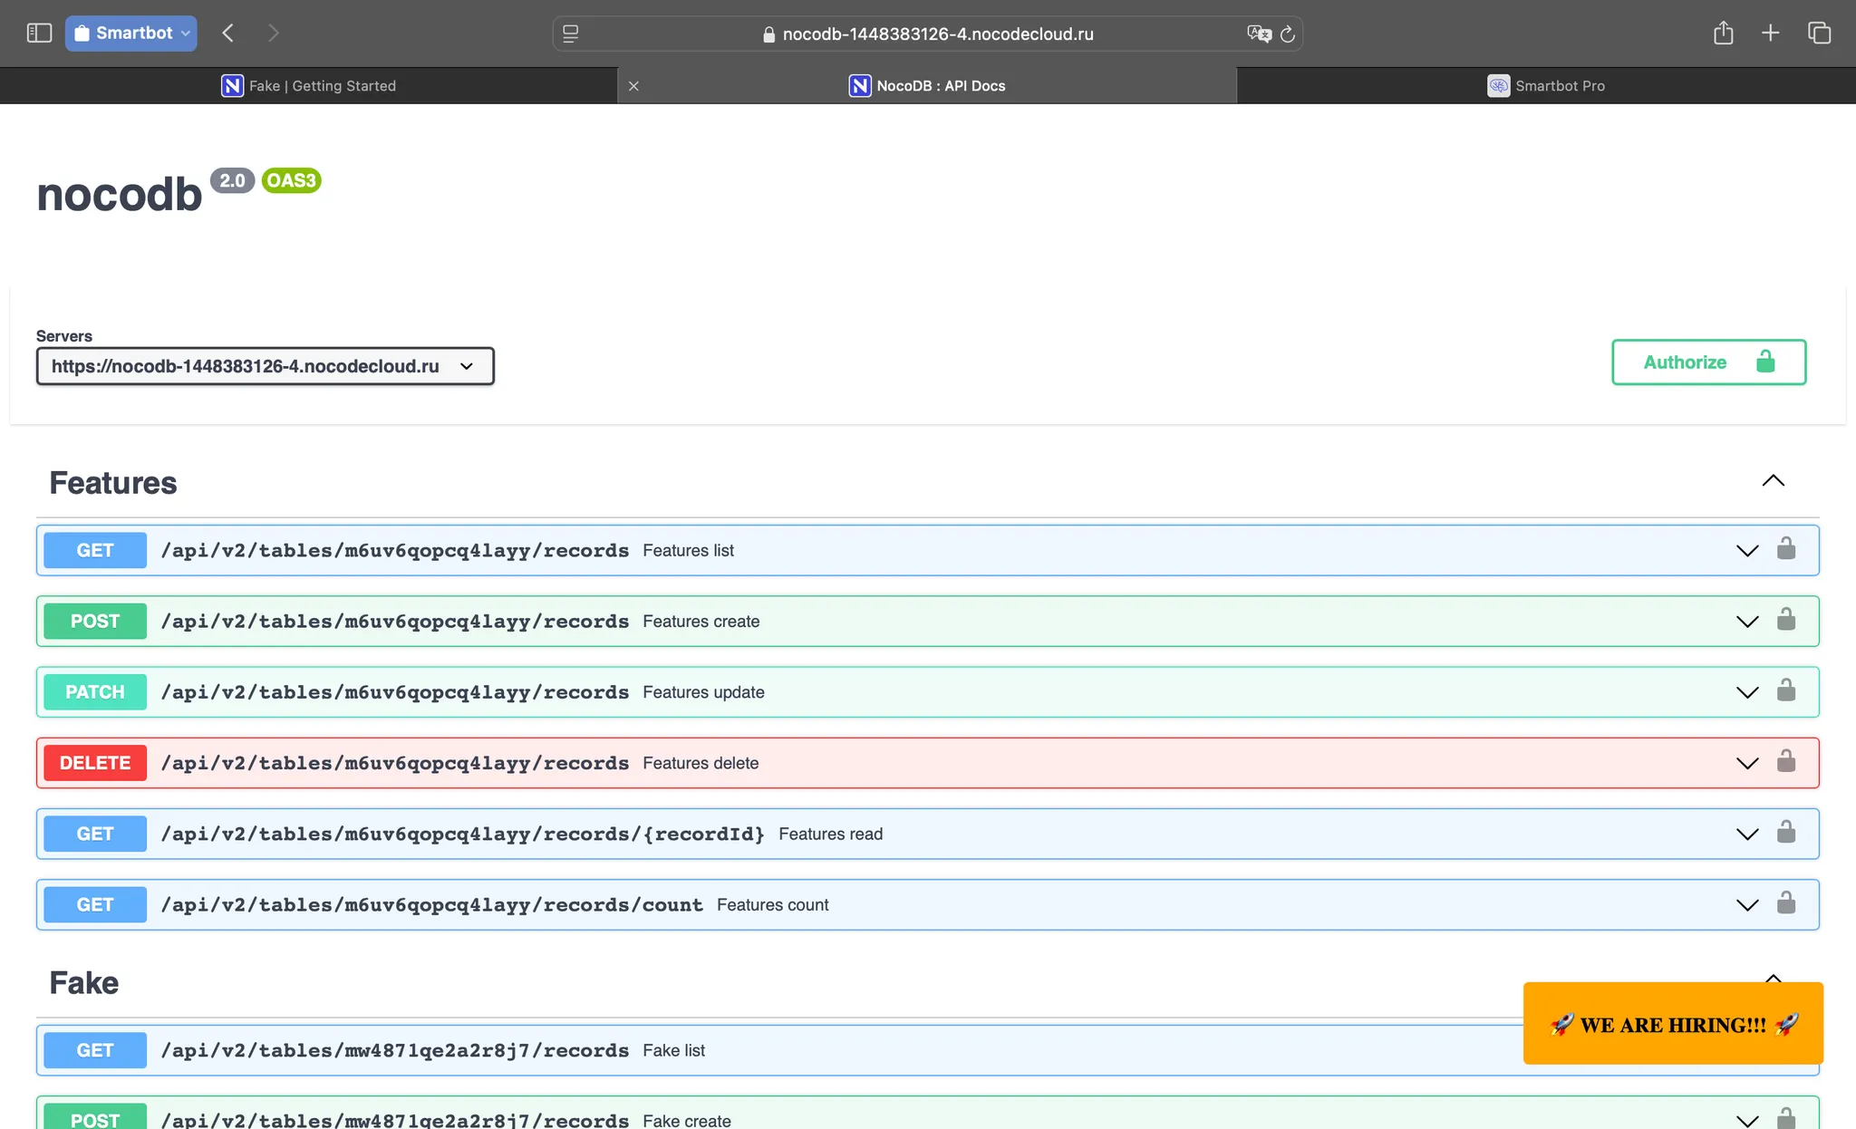The image size is (1856, 1129).
Task: Toggle Safari sidebar icon
Action: click(x=39, y=34)
